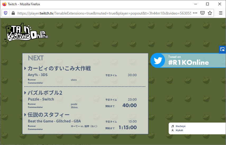
Task: Click the 30:00 estimate time
Action: click(132, 75)
